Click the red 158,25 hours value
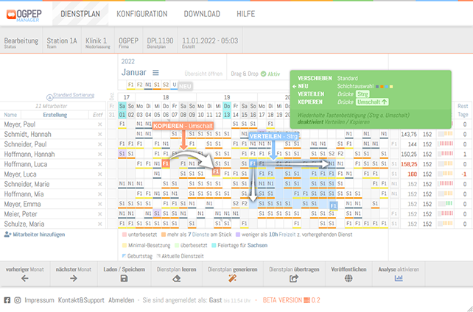Image resolution: width=473 pixels, height=312 pixels. pos(409,164)
